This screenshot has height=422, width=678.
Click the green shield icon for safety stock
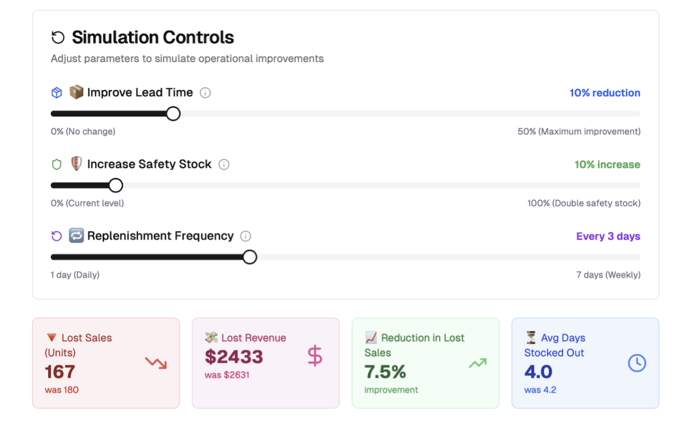(56, 164)
